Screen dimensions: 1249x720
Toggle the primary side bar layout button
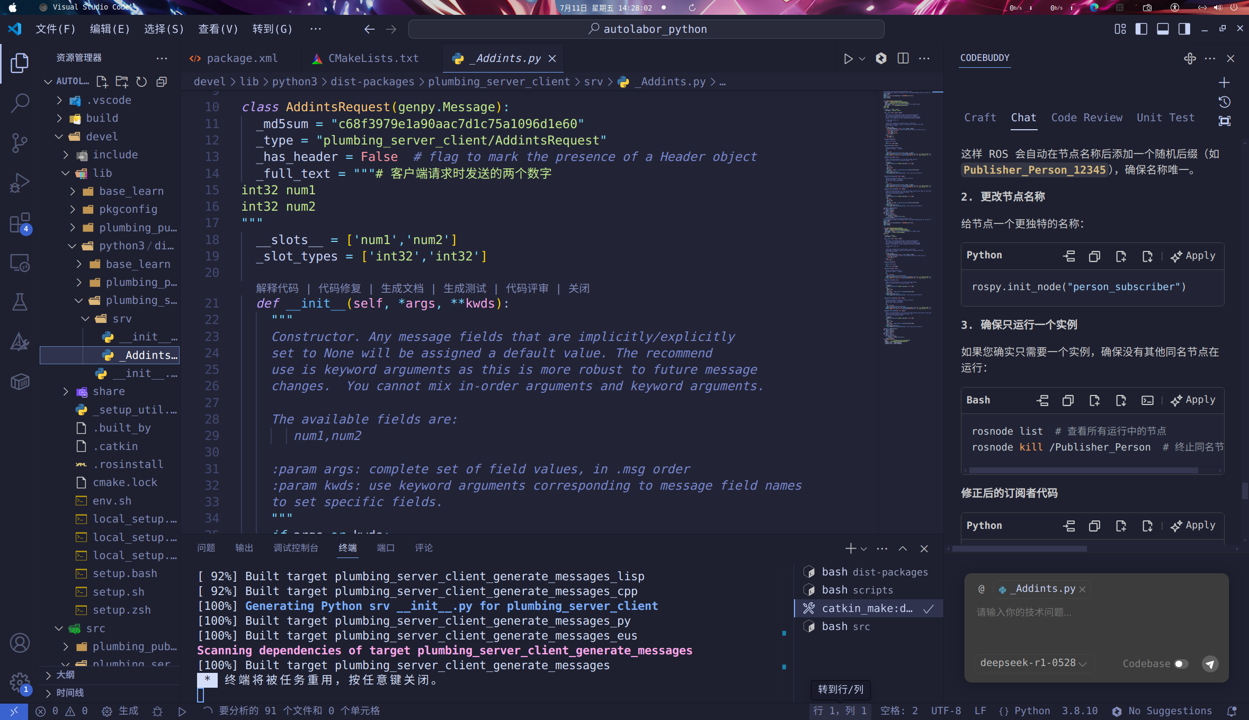[1141, 29]
